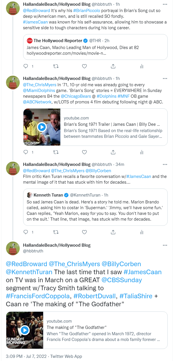The image size is (174, 361).
Task: Like the tweet quoting Kenneth Turan
Action: (x=84, y=232)
